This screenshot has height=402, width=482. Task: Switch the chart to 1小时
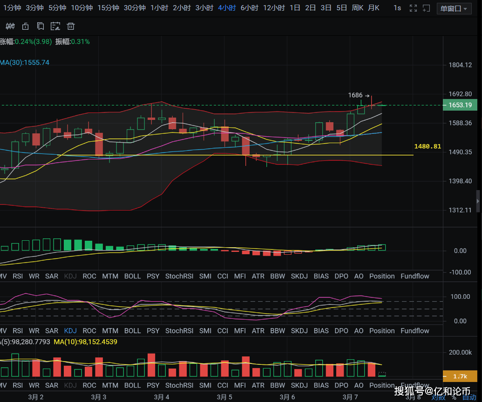click(x=159, y=8)
